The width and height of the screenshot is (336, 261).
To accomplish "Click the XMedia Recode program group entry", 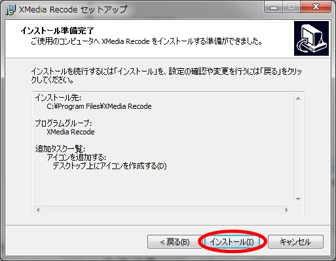I will click(x=71, y=132).
